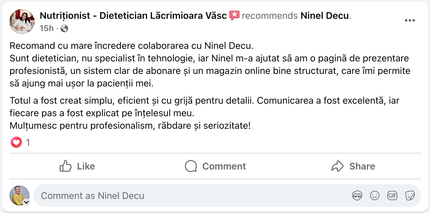
Task: Open the sticker picker icon
Action: point(410,196)
